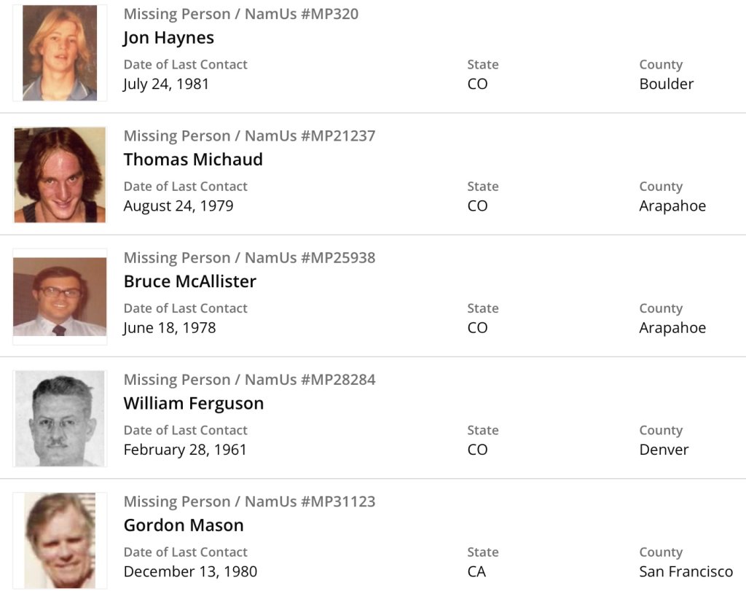The image size is (746, 591).
Task: Click the CA state value
Action: pyautogui.click(x=476, y=571)
